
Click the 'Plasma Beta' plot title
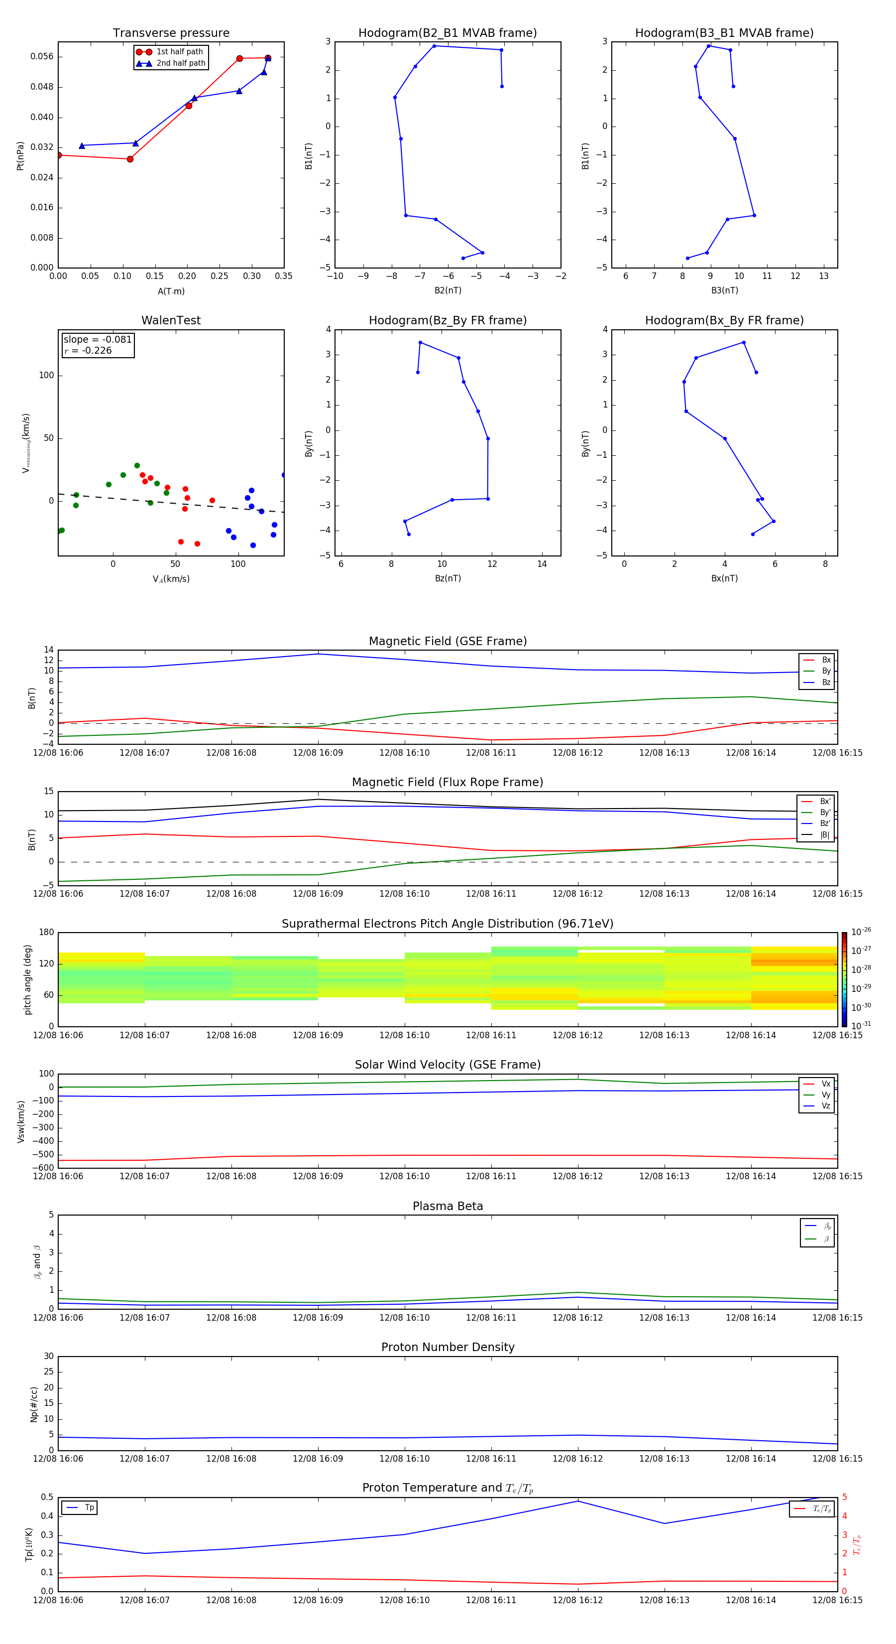click(448, 1206)
